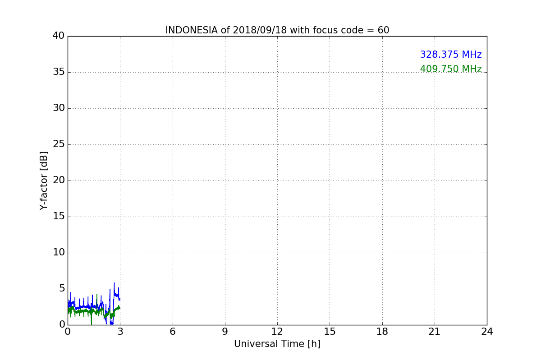Image resolution: width=541 pixels, height=361 pixels.
Task: Click x-axis tick label 12
Action: (x=277, y=332)
